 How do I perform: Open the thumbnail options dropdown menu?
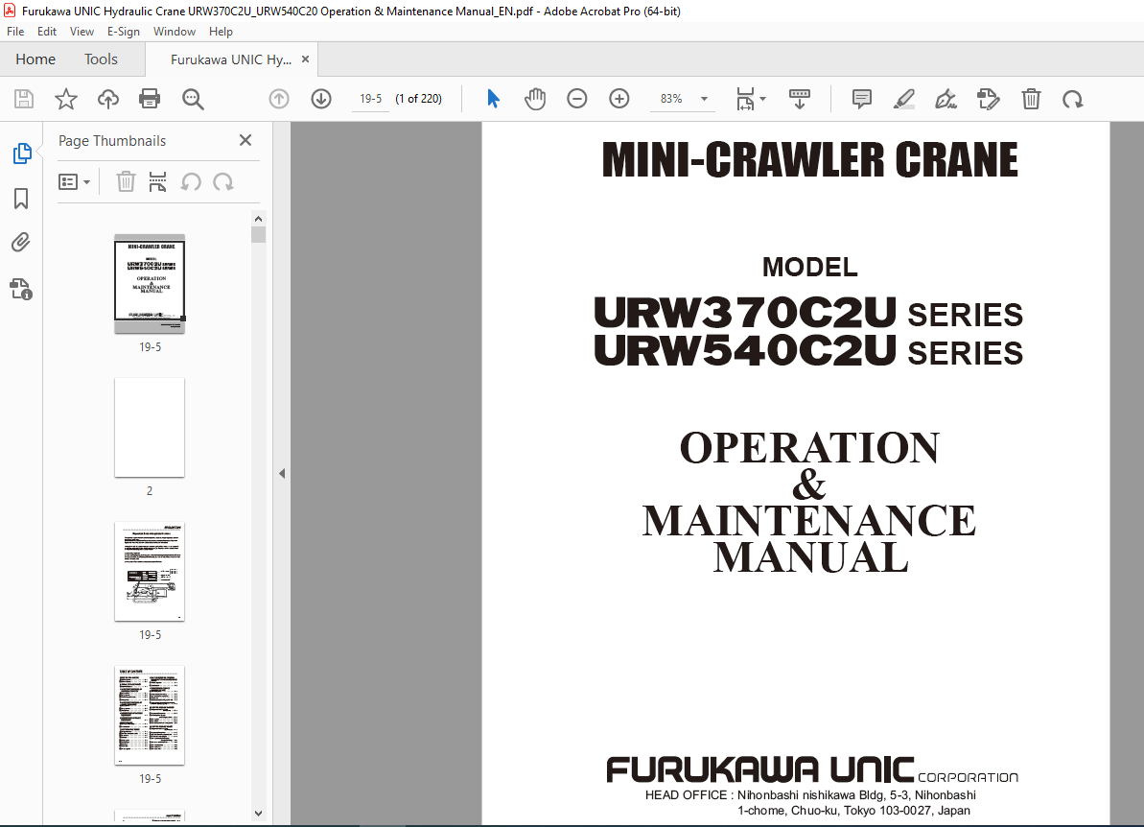(75, 181)
